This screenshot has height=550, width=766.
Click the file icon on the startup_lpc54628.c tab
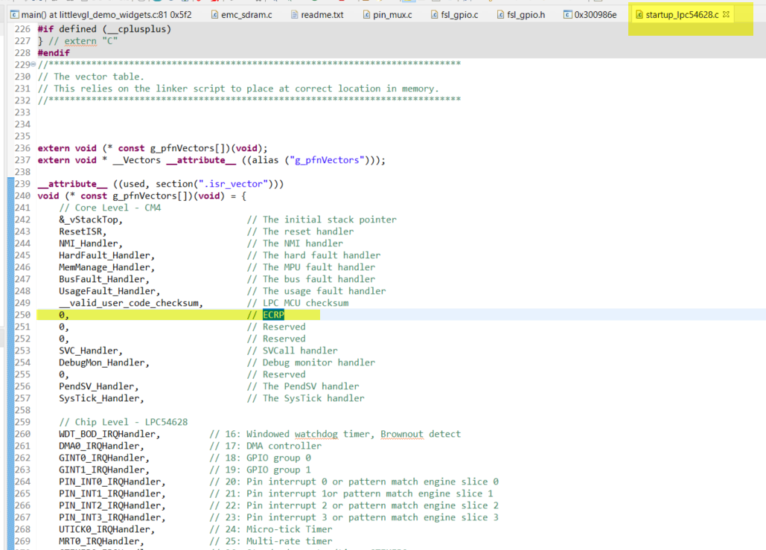click(x=639, y=14)
